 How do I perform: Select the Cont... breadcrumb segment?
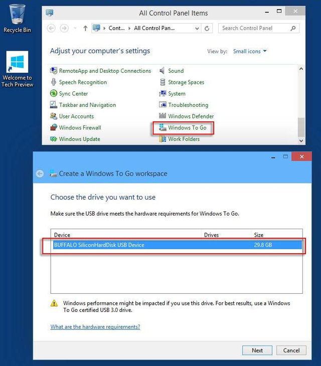116,28
